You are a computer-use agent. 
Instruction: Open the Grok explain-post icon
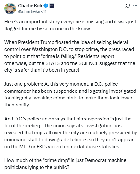pyautogui.click(x=128, y=6)
